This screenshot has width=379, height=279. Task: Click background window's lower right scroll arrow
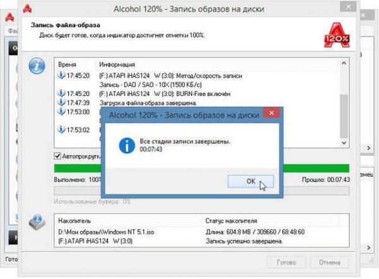click(368, 247)
